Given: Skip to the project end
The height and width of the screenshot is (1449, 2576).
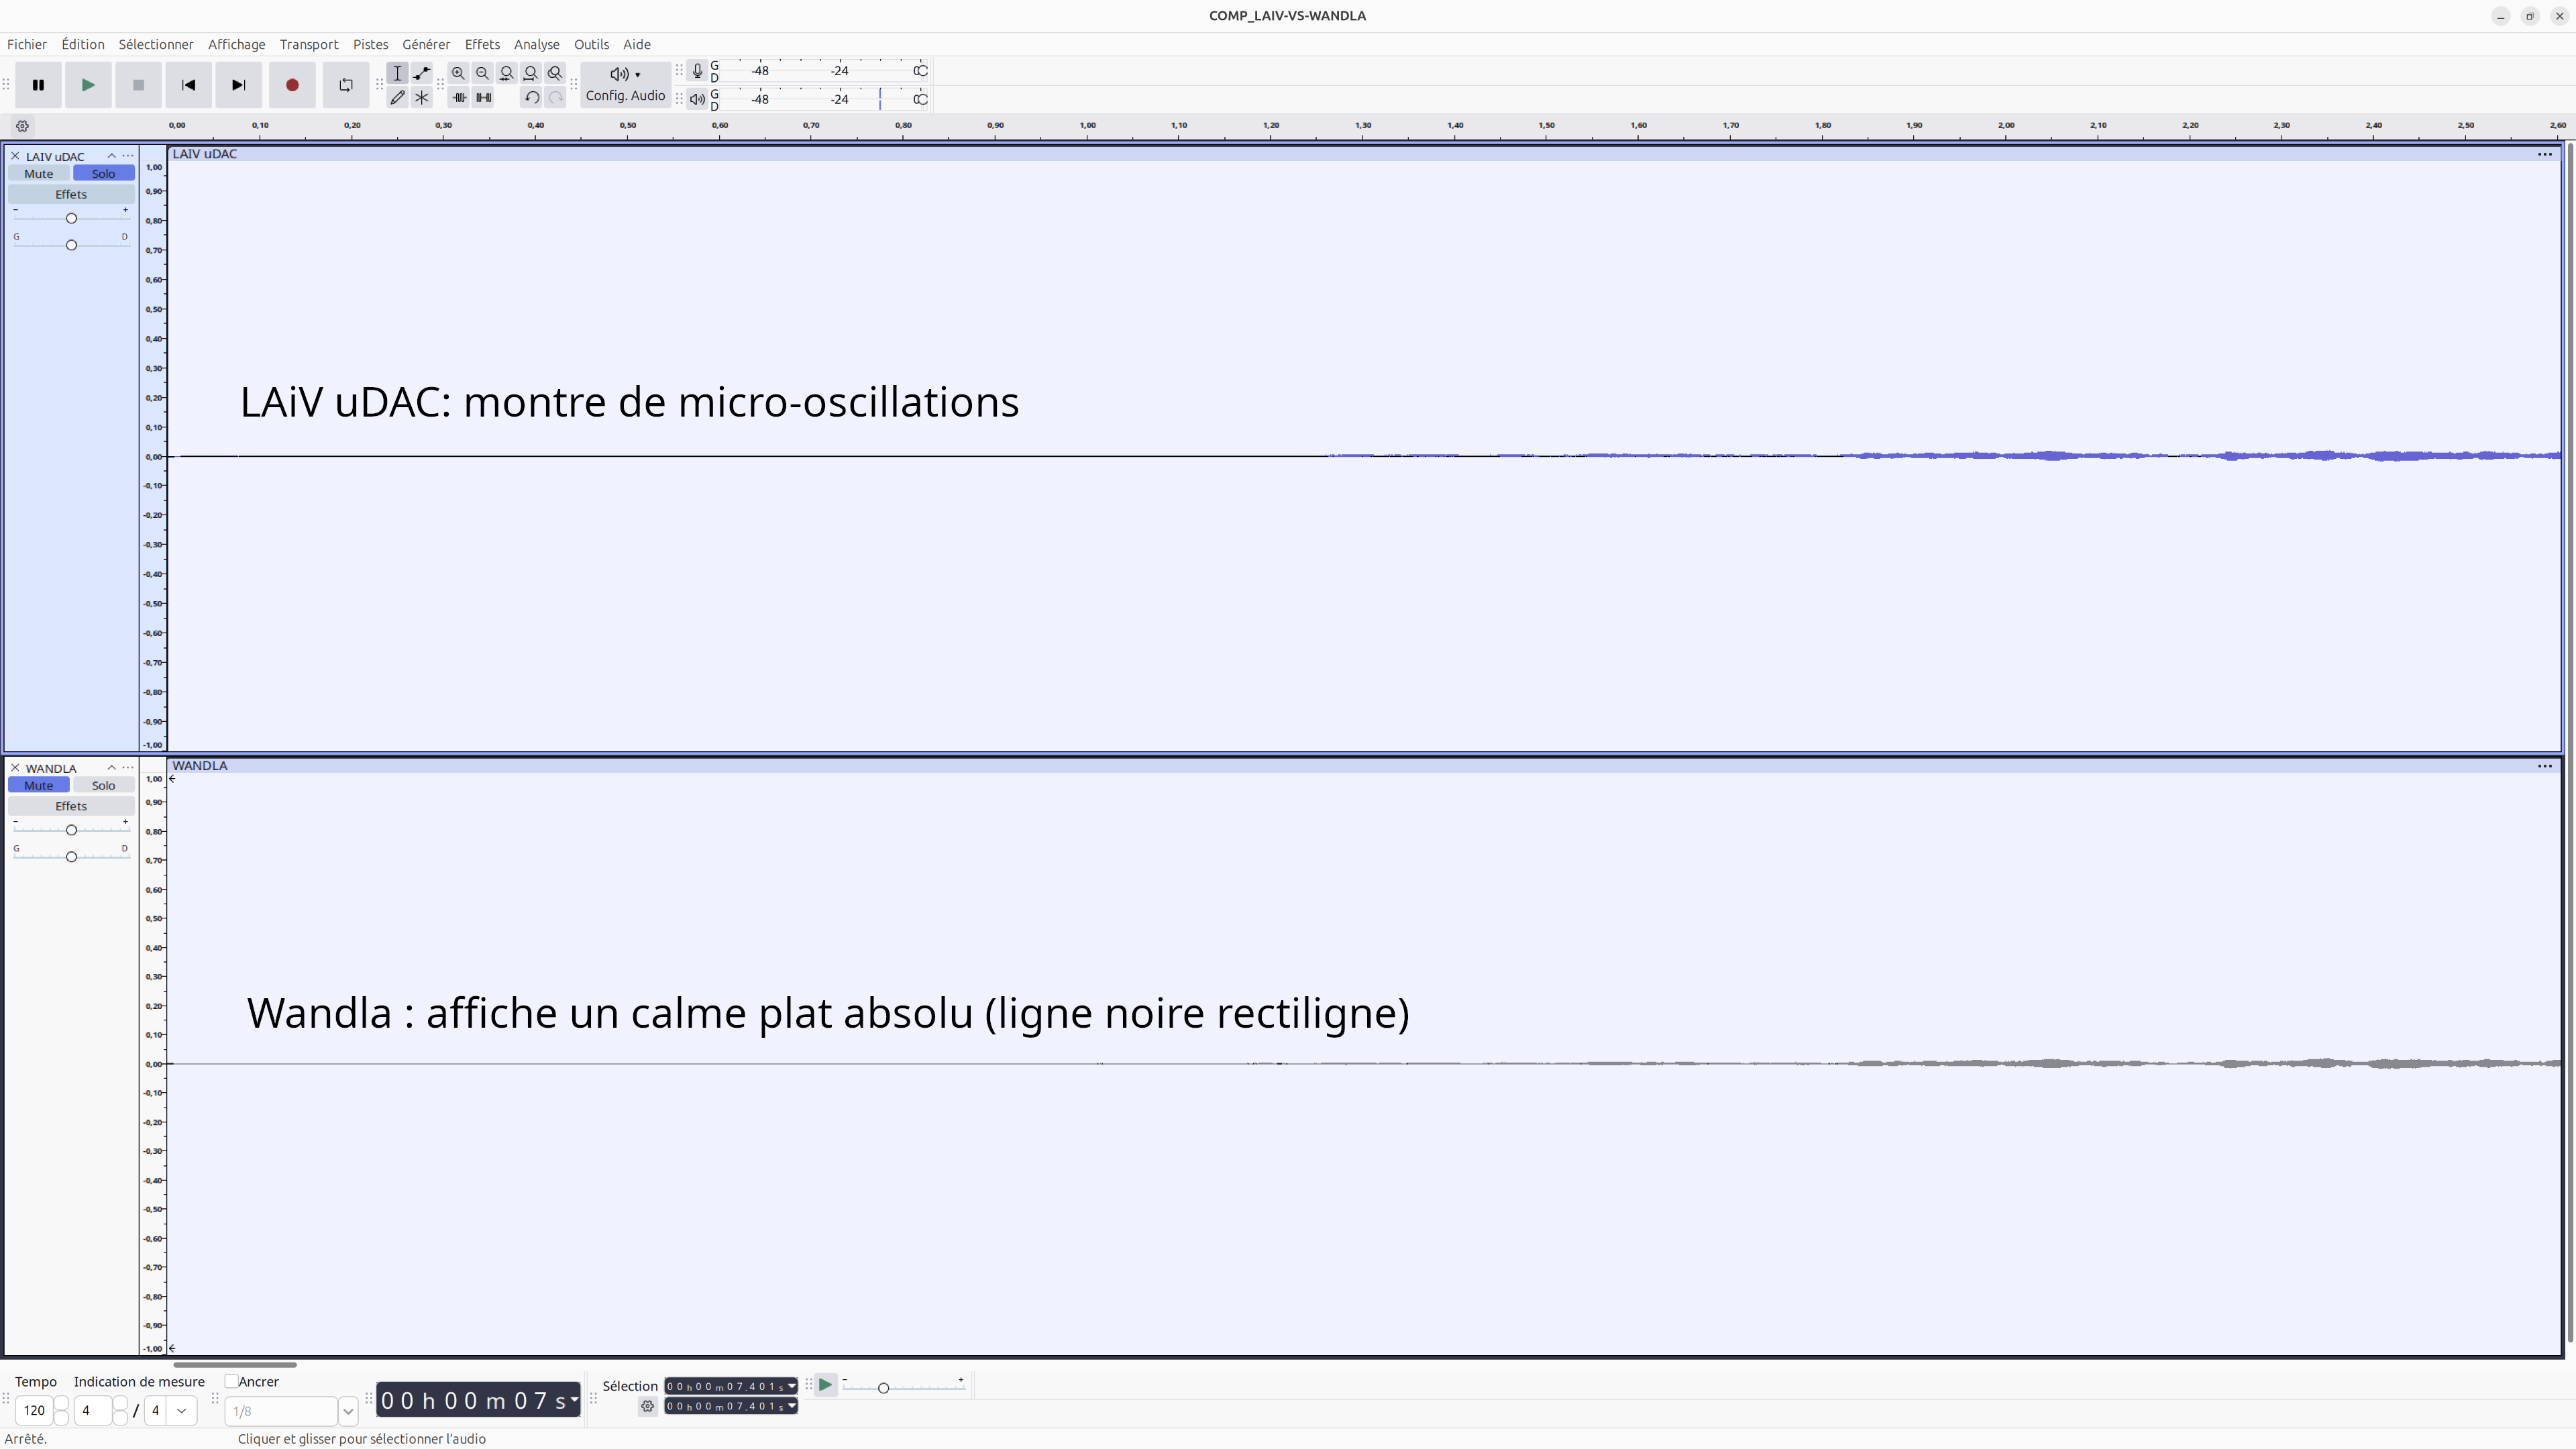Looking at the screenshot, I should pyautogui.click(x=238, y=85).
